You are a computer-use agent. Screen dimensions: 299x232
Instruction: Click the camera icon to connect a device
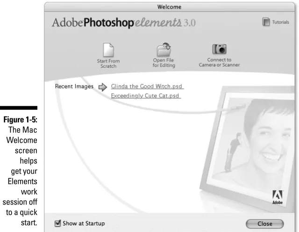coord(219,49)
